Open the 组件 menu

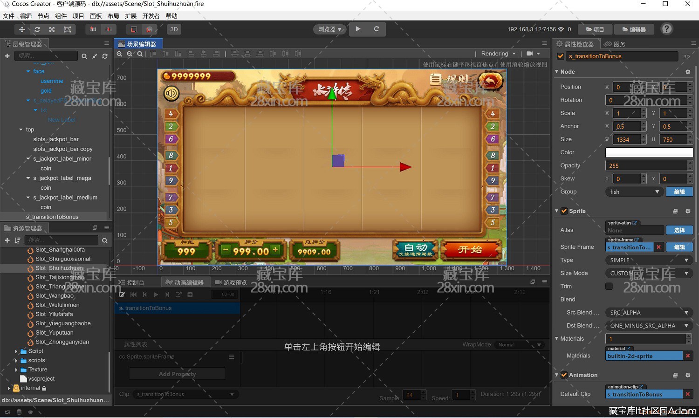coord(61,16)
